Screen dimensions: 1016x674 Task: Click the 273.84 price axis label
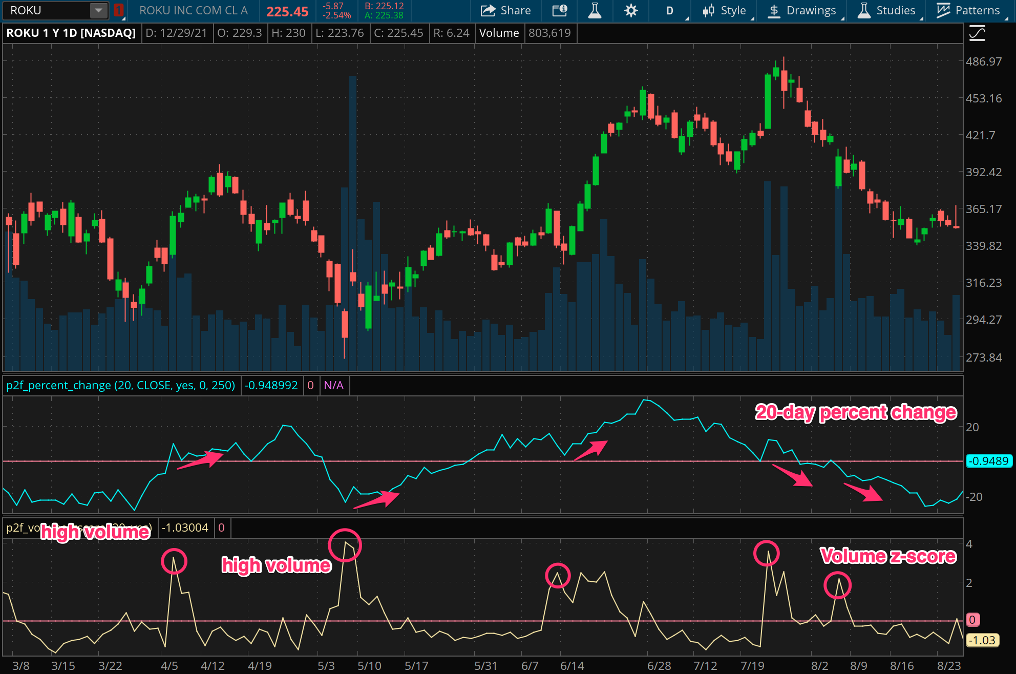click(x=983, y=357)
